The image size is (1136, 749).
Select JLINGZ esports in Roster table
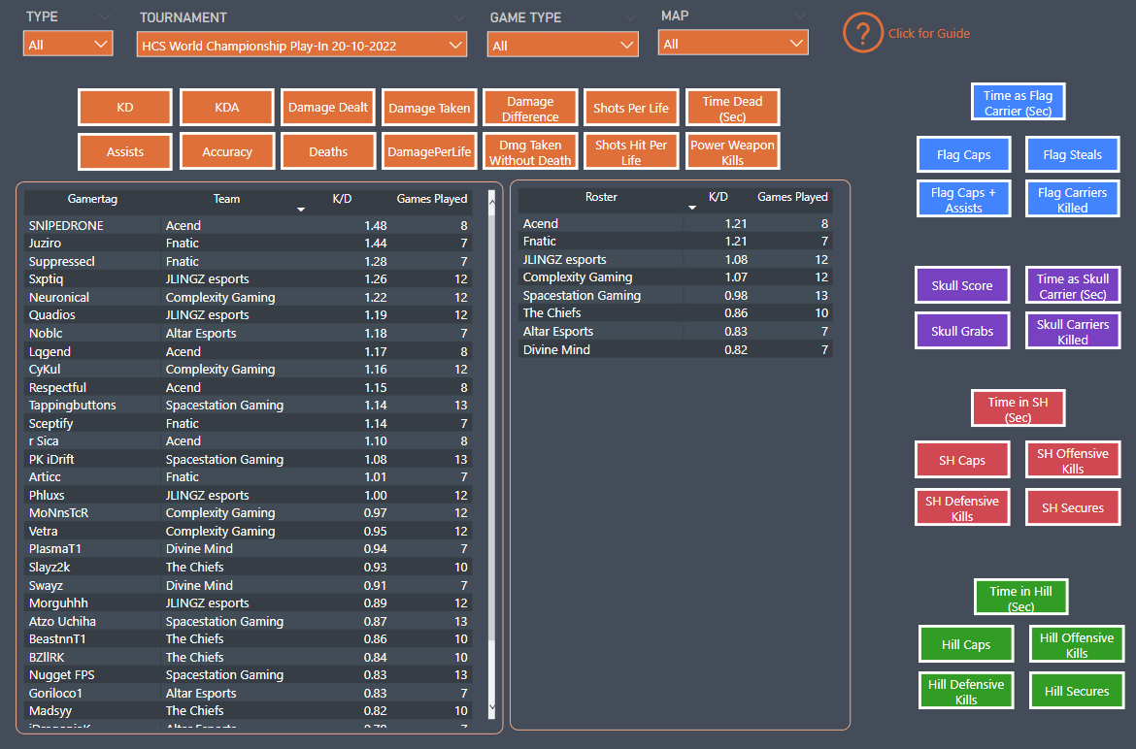pos(564,259)
